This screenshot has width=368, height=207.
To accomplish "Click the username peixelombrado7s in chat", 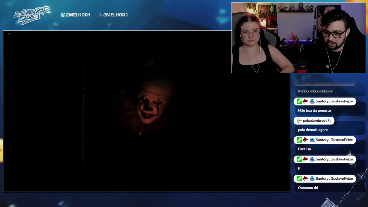I will click(x=317, y=121).
